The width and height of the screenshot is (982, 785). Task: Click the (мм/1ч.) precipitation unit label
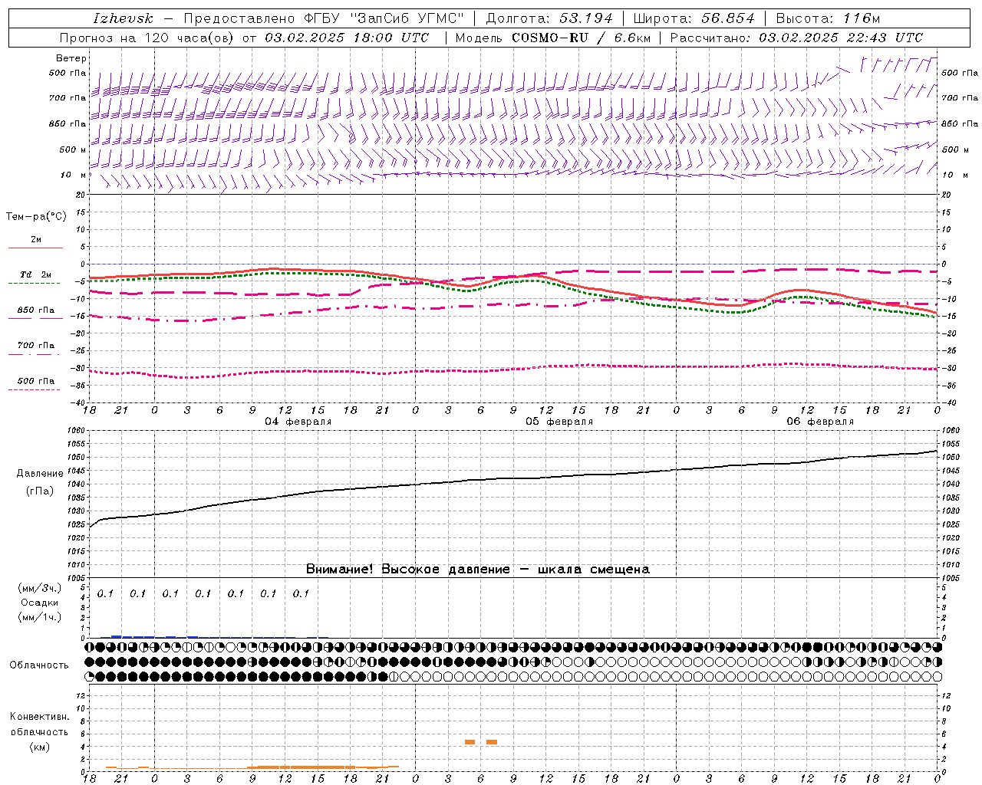click(x=40, y=617)
